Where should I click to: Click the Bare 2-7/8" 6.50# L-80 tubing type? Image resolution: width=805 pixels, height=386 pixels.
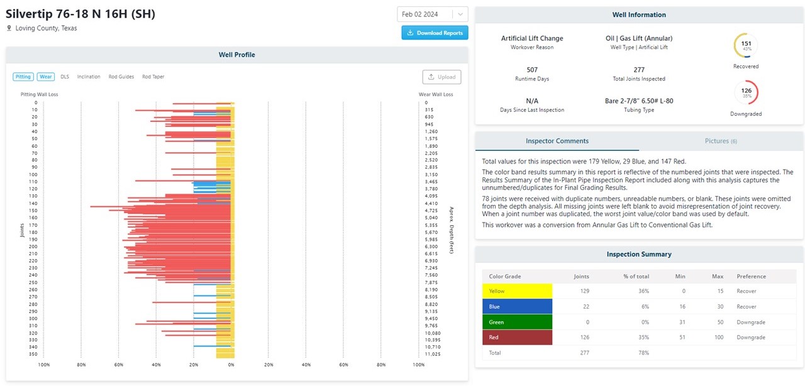click(639, 101)
